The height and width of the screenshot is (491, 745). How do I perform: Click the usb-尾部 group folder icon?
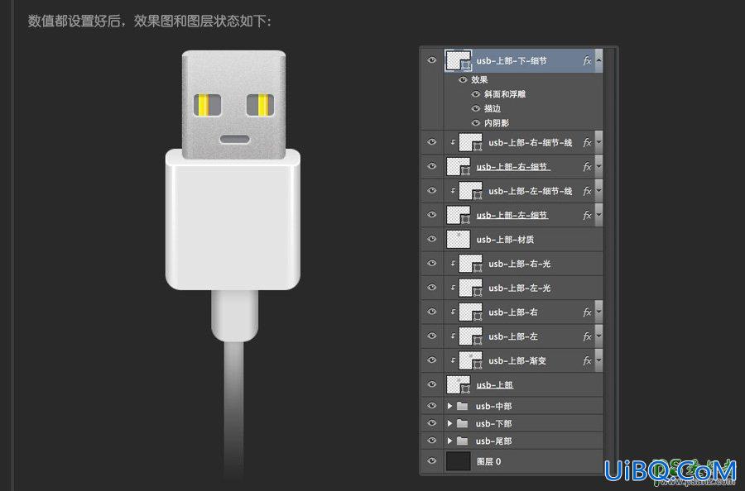[x=462, y=441]
